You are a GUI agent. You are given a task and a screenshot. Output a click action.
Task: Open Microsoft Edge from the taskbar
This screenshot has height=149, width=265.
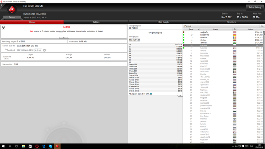coord(44,146)
